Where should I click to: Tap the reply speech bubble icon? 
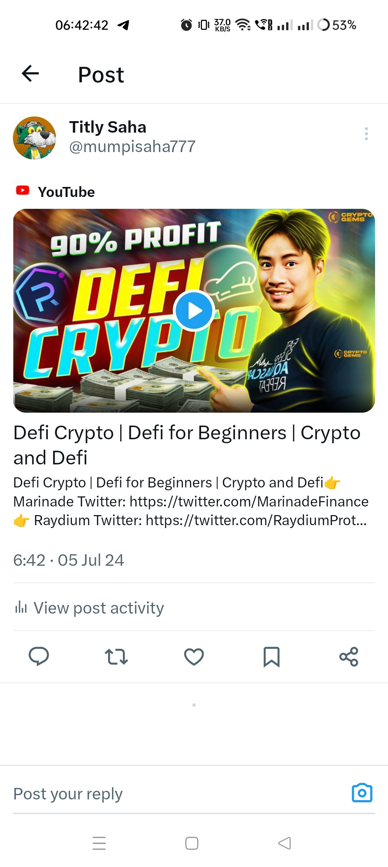tap(39, 656)
